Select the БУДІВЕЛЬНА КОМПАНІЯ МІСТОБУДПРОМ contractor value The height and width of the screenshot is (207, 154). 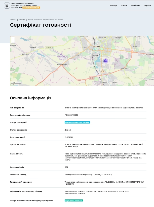coord(104,183)
